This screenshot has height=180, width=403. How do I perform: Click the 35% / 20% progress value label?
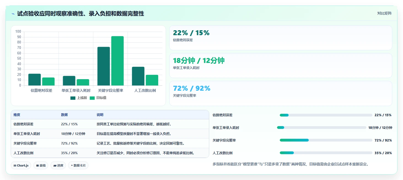[x=383, y=153]
